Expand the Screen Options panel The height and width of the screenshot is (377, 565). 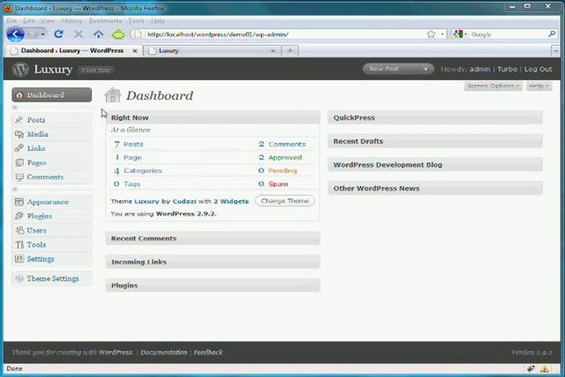pos(493,86)
